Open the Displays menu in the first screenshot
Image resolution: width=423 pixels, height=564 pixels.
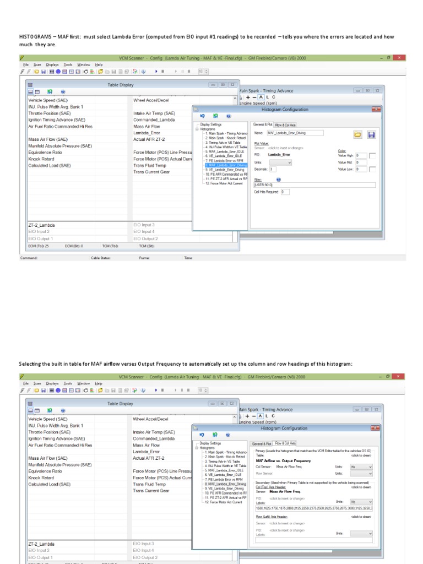tap(52, 65)
